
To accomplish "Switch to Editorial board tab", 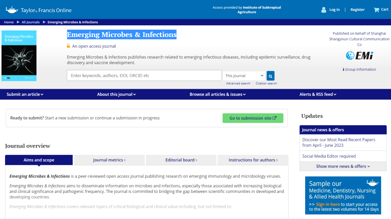I will pyautogui.click(x=181, y=160).
